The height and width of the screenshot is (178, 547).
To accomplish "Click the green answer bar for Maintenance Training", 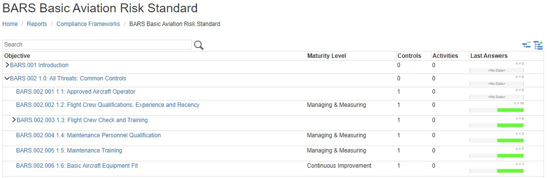I will [x=511, y=156].
